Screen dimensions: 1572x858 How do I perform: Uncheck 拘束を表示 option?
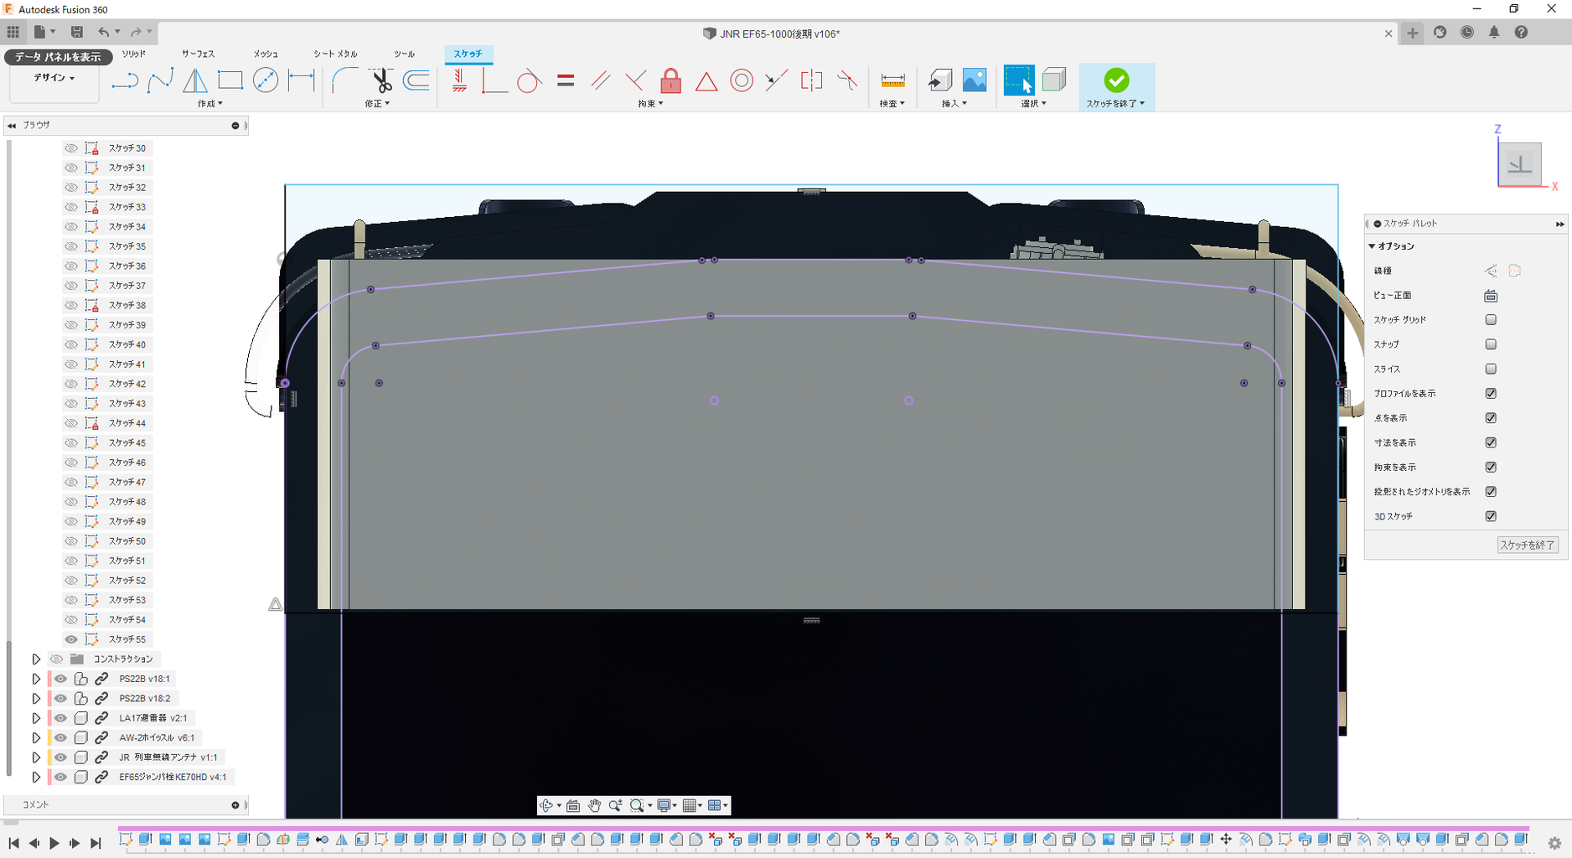pyautogui.click(x=1491, y=468)
